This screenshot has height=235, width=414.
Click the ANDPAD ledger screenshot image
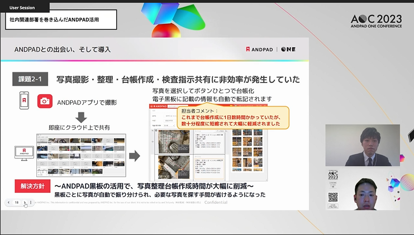[x=208, y=143]
